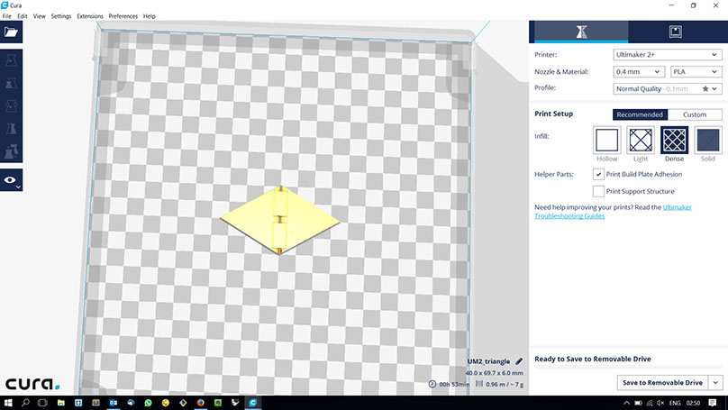Image resolution: width=728 pixels, height=410 pixels.
Task: Open the Settings menu
Action: click(61, 16)
